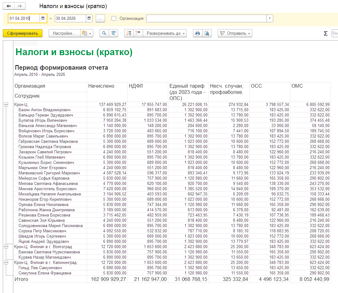Click the Сформировать button
338x293 pixels.
tap(23, 33)
